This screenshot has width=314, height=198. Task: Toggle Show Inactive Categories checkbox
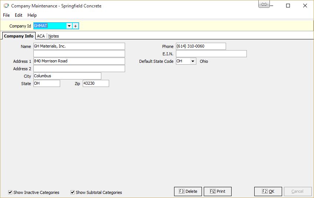tap(10, 192)
